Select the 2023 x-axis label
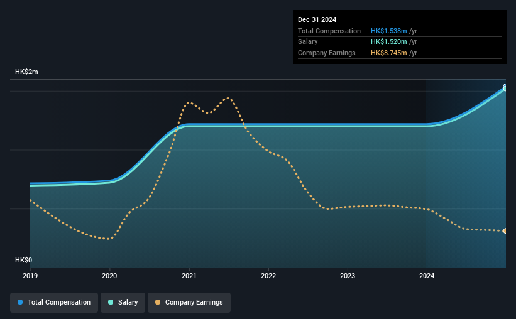The width and height of the screenshot is (516, 319). [348, 276]
